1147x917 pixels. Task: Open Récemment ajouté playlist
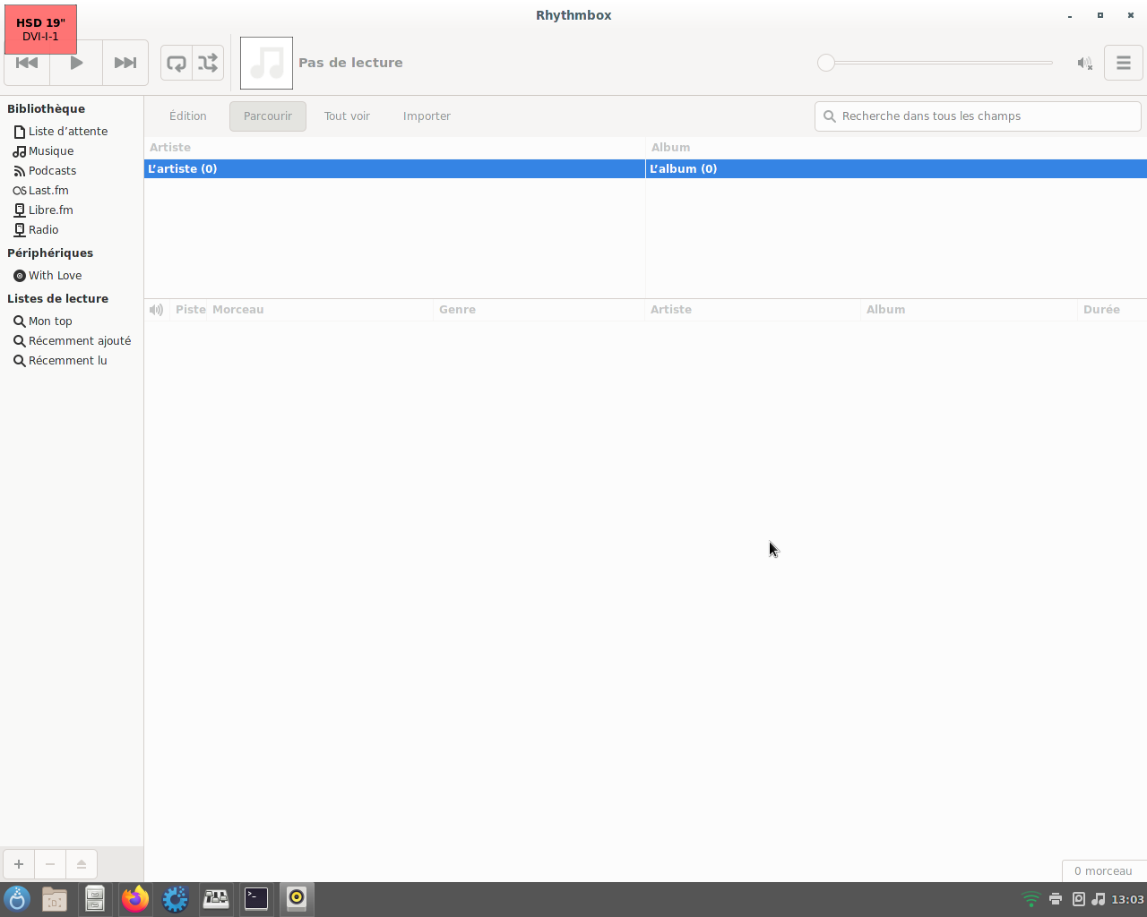click(72, 341)
